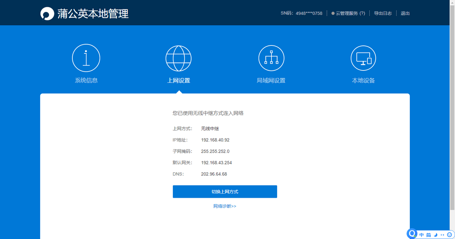Toggle punctuation mode in IME bar

[x=442, y=235]
